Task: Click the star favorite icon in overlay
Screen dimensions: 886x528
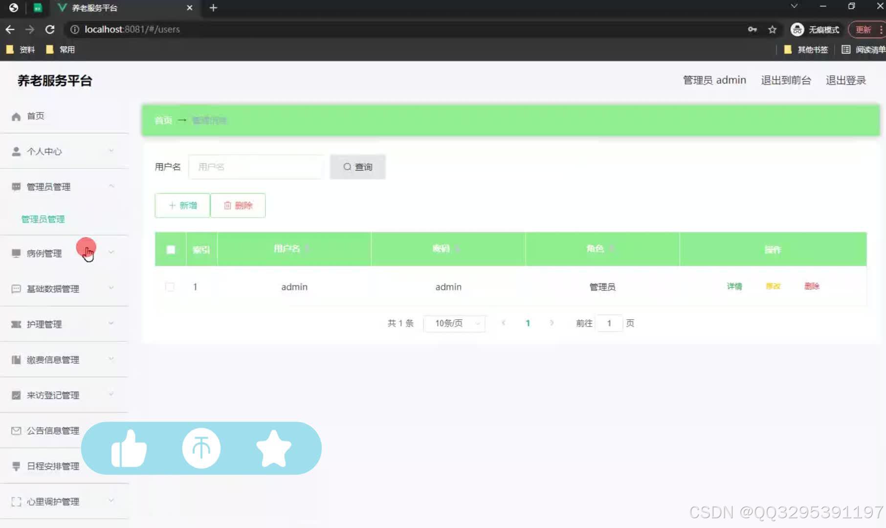Action: [x=273, y=448]
